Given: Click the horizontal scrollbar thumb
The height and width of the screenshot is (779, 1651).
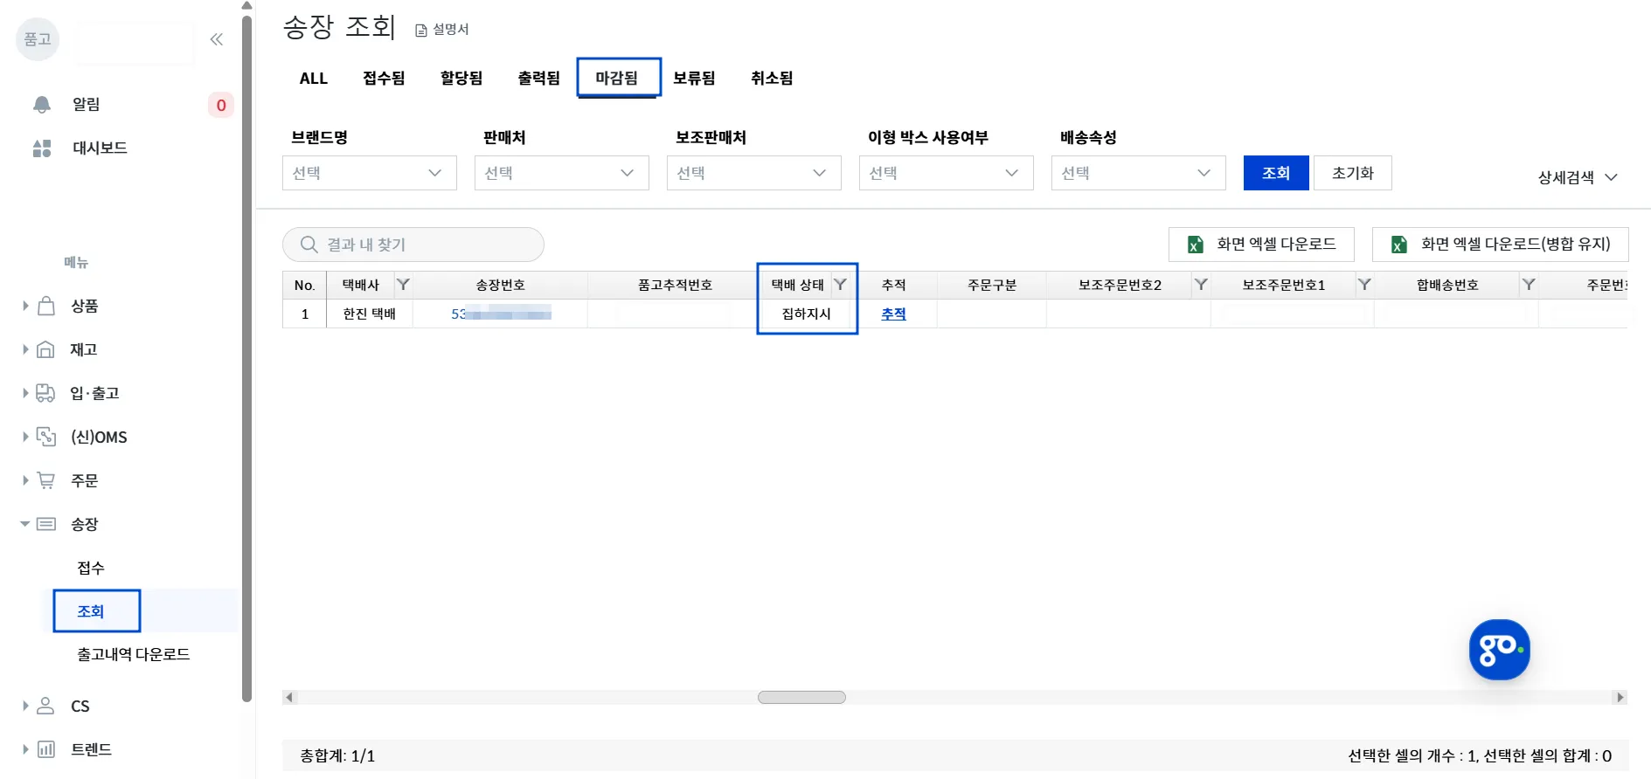Looking at the screenshot, I should coord(801,698).
